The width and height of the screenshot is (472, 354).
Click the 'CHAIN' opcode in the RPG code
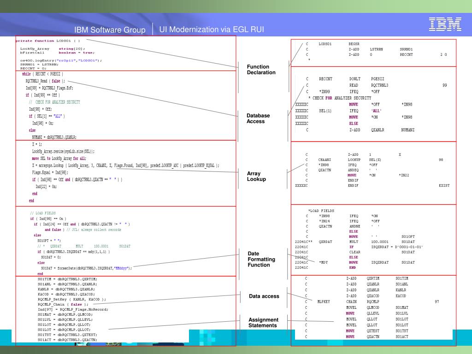point(352,301)
